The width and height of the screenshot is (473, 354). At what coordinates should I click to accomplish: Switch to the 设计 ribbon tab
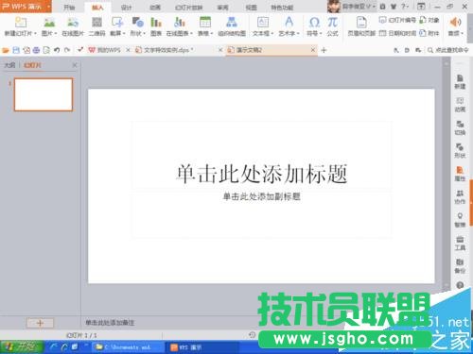tap(126, 8)
